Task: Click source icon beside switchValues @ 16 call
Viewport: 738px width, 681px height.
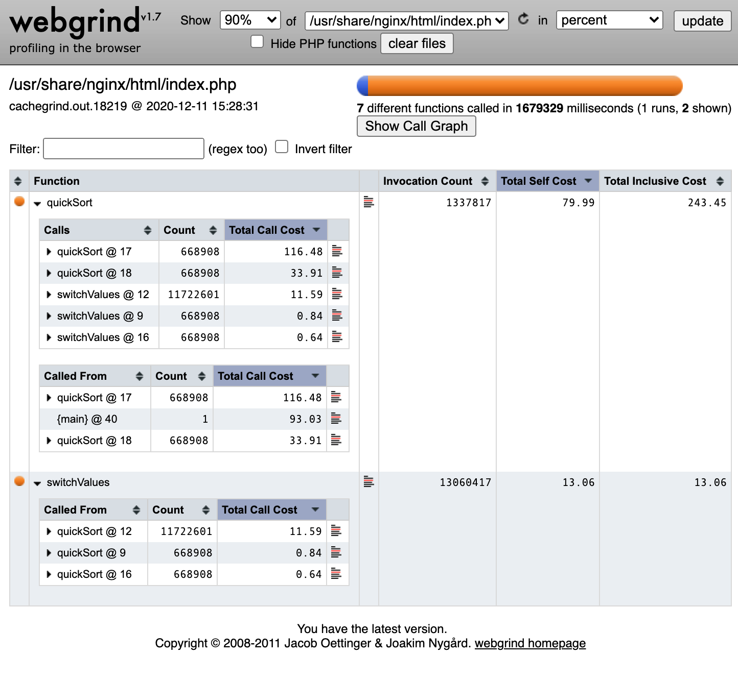Action: click(x=337, y=337)
